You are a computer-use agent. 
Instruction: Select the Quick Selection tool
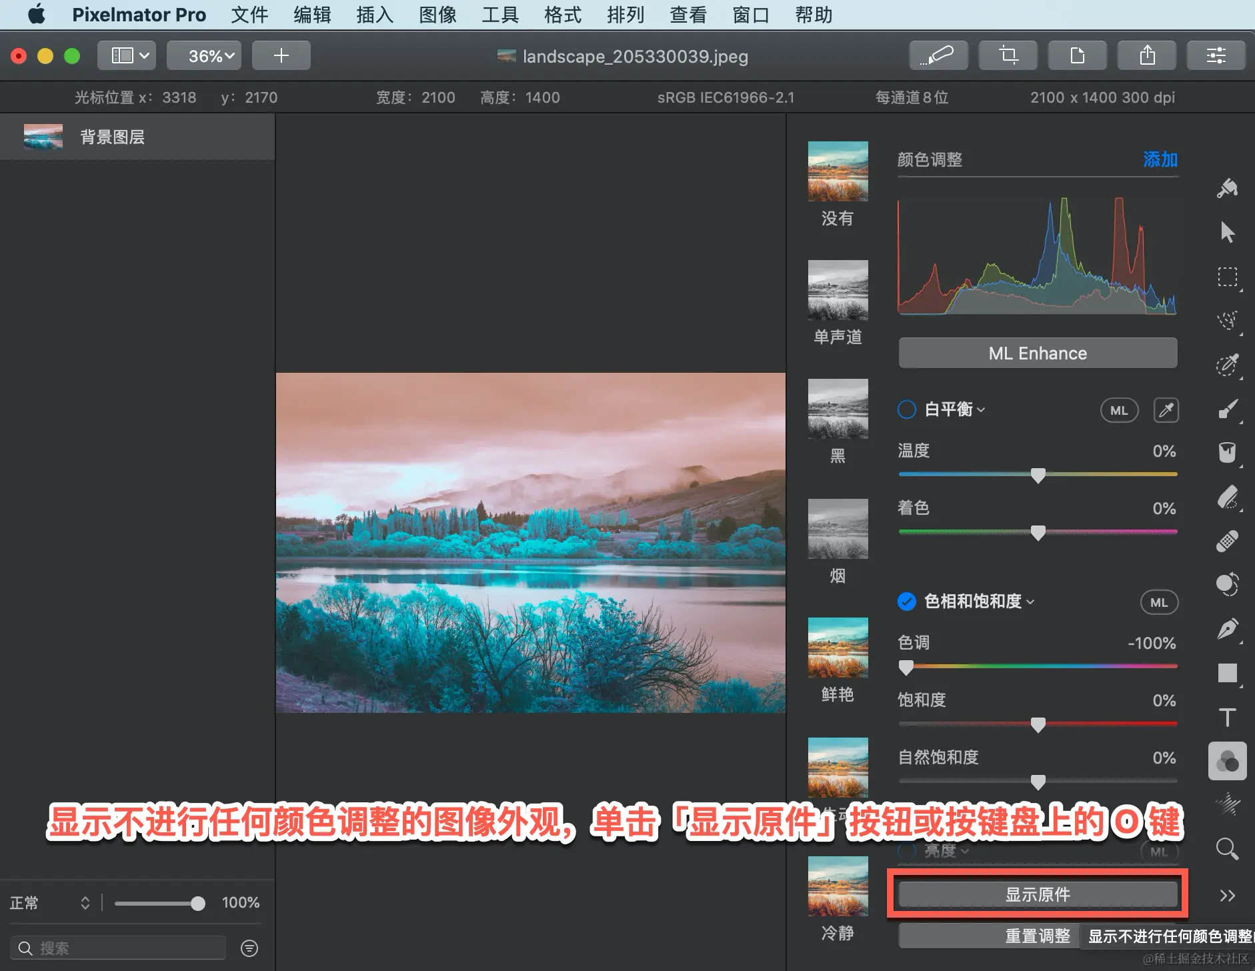(x=1227, y=321)
